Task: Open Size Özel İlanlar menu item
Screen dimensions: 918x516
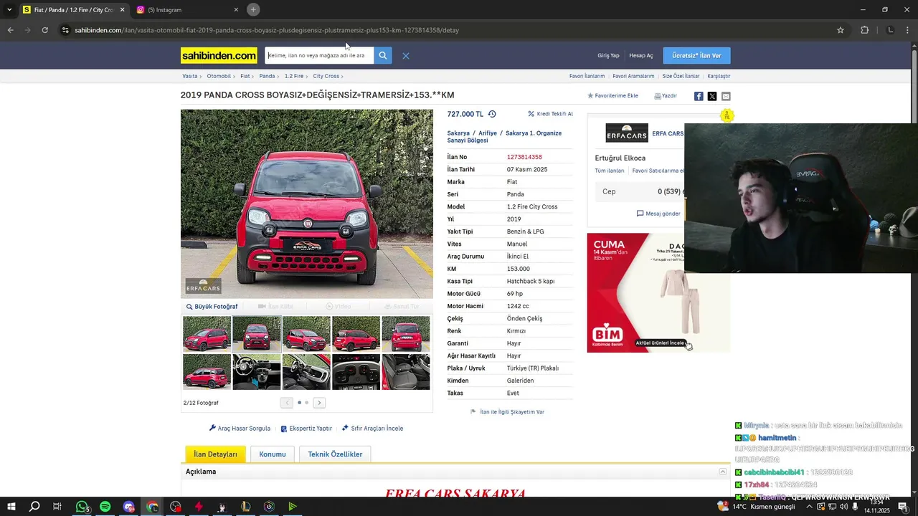Action: pyautogui.click(x=681, y=76)
